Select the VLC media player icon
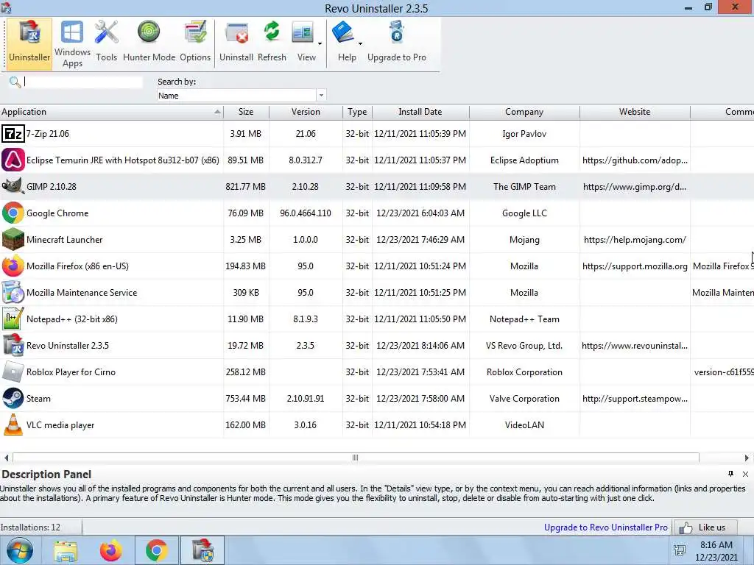The image size is (754, 565). (x=13, y=424)
